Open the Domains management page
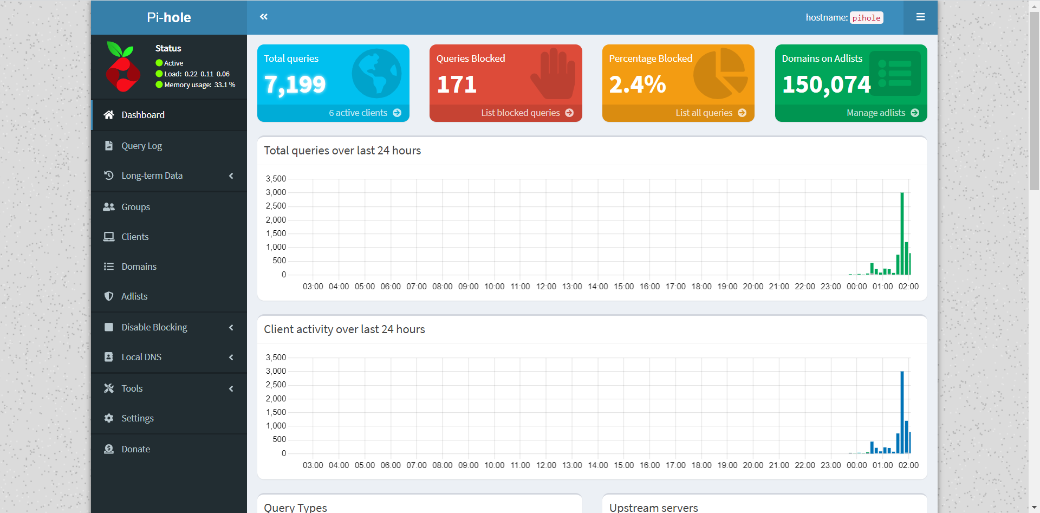1040x513 pixels. [x=169, y=267]
